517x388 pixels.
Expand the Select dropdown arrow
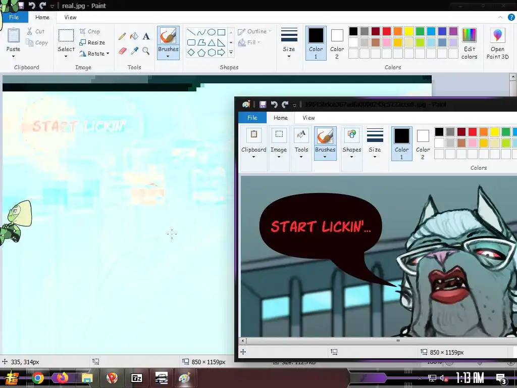[66, 57]
